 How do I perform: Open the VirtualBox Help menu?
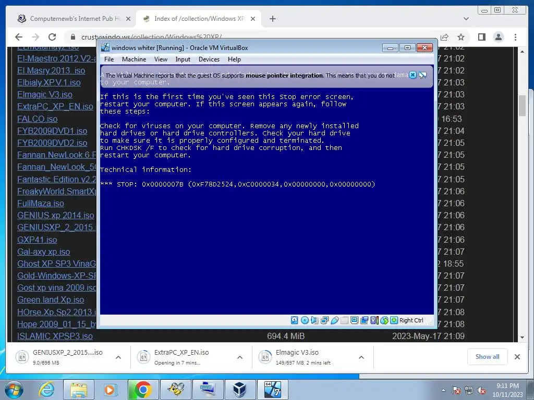pyautogui.click(x=234, y=59)
